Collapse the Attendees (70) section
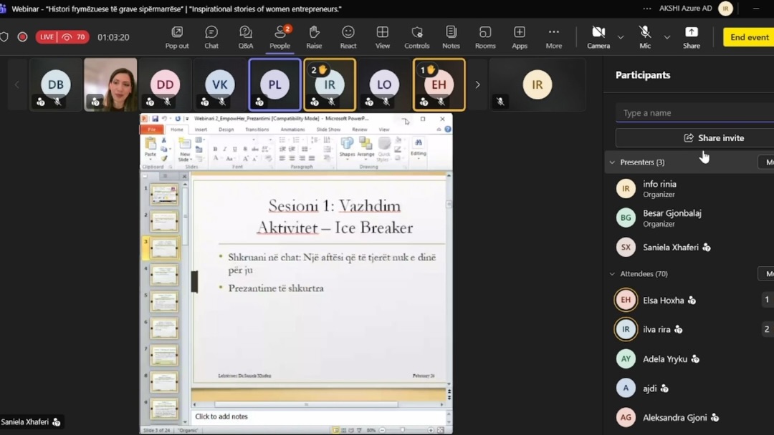The height and width of the screenshot is (435, 774). (x=612, y=273)
